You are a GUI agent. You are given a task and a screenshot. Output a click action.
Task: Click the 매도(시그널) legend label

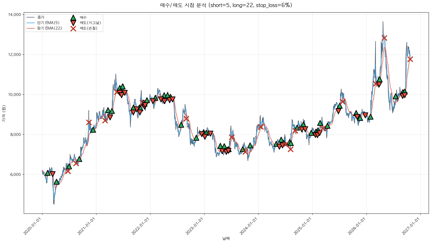pyautogui.click(x=90, y=23)
